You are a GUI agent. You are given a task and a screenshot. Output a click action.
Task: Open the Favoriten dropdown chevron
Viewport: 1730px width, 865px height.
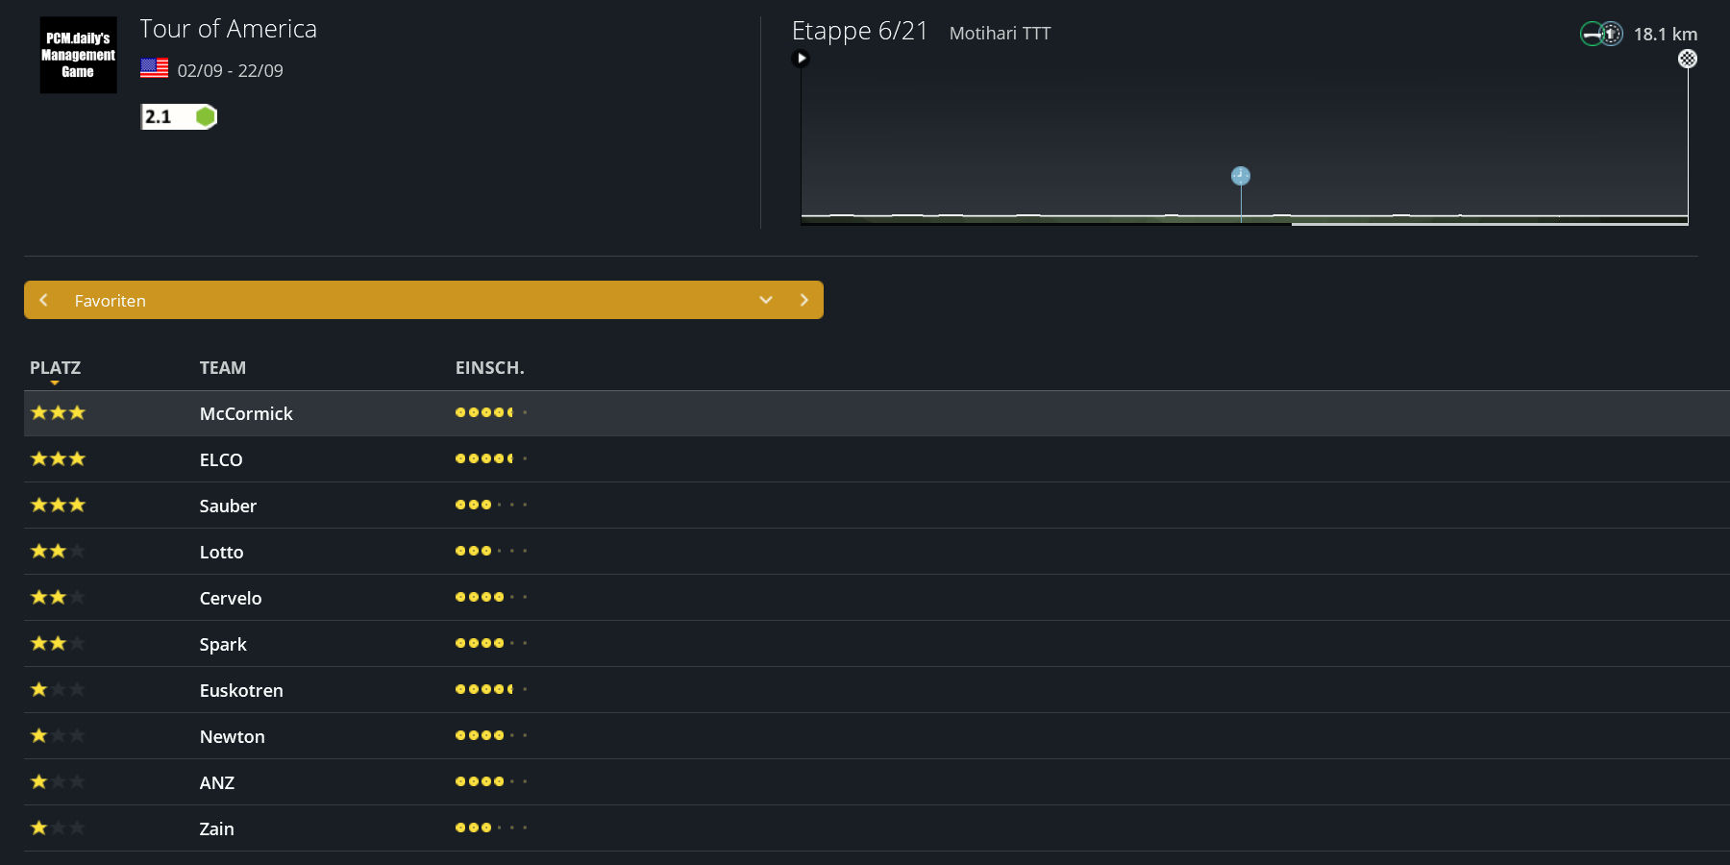point(765,300)
